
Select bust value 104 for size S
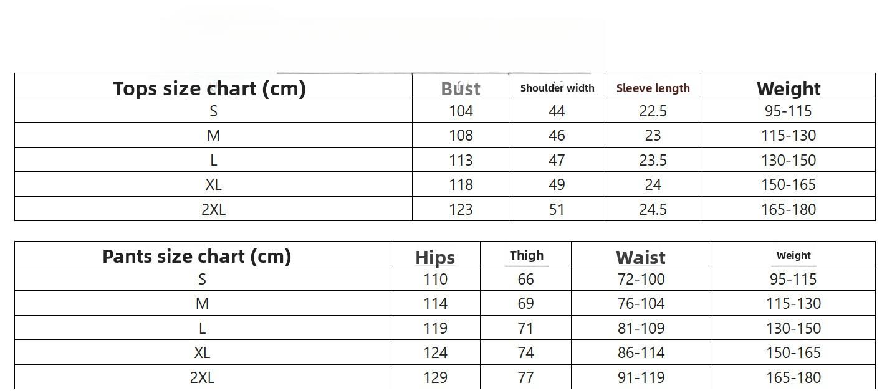(x=461, y=111)
